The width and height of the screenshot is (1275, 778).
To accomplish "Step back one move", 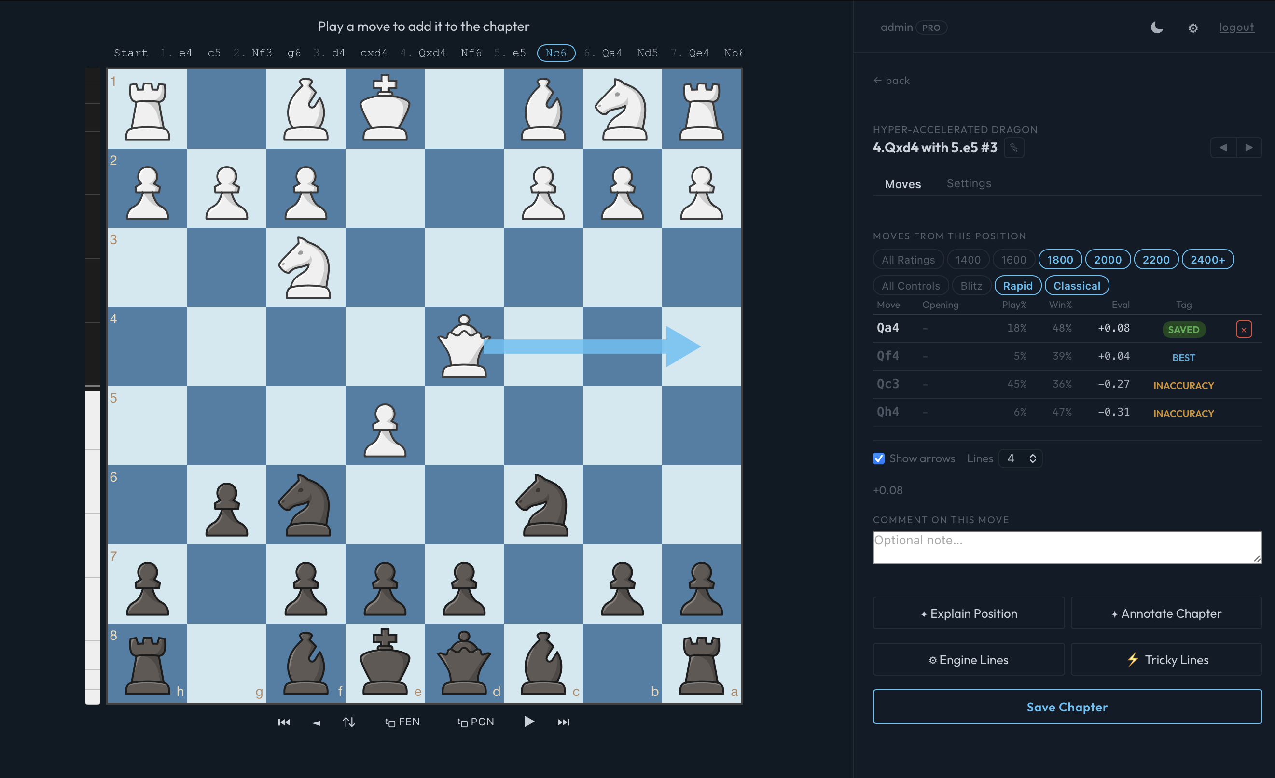I will coord(316,722).
